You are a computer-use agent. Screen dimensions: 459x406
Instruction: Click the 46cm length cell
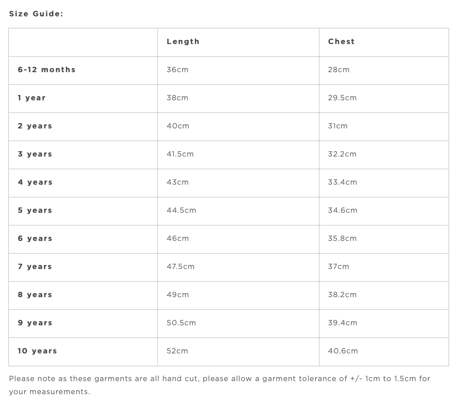[178, 238]
